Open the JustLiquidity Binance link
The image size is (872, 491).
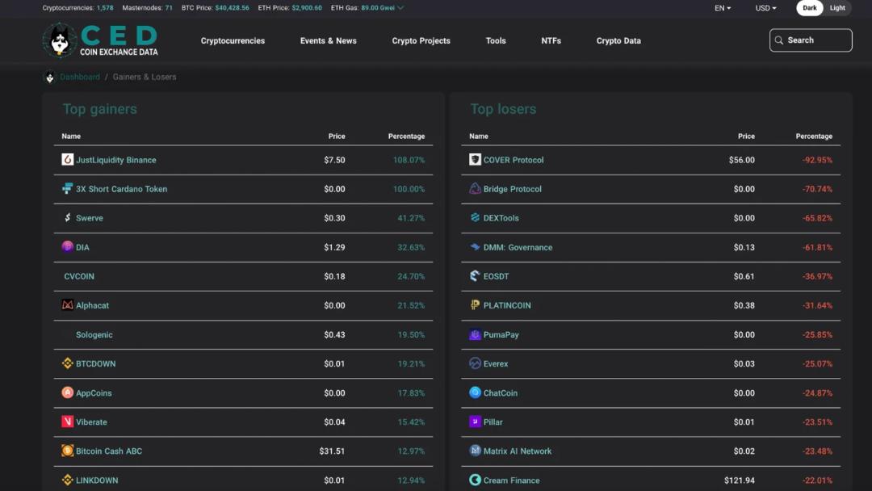click(115, 160)
